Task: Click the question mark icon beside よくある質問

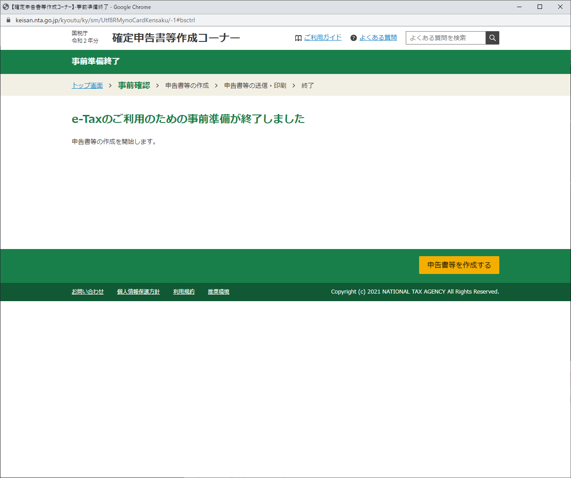Action: 354,38
